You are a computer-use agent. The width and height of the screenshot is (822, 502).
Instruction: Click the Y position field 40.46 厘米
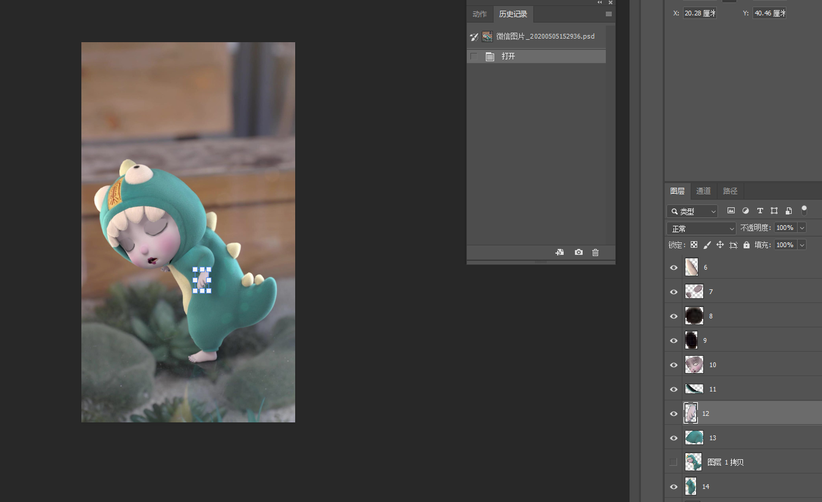point(769,13)
